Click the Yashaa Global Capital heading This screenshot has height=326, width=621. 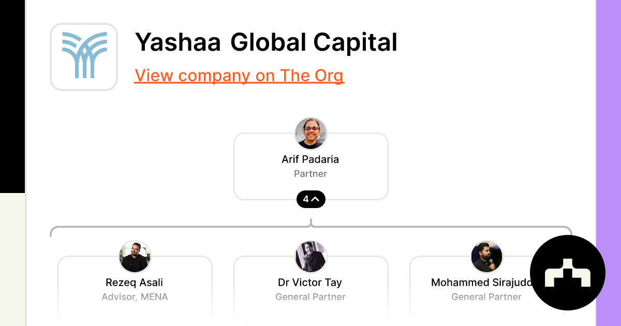coord(265,42)
